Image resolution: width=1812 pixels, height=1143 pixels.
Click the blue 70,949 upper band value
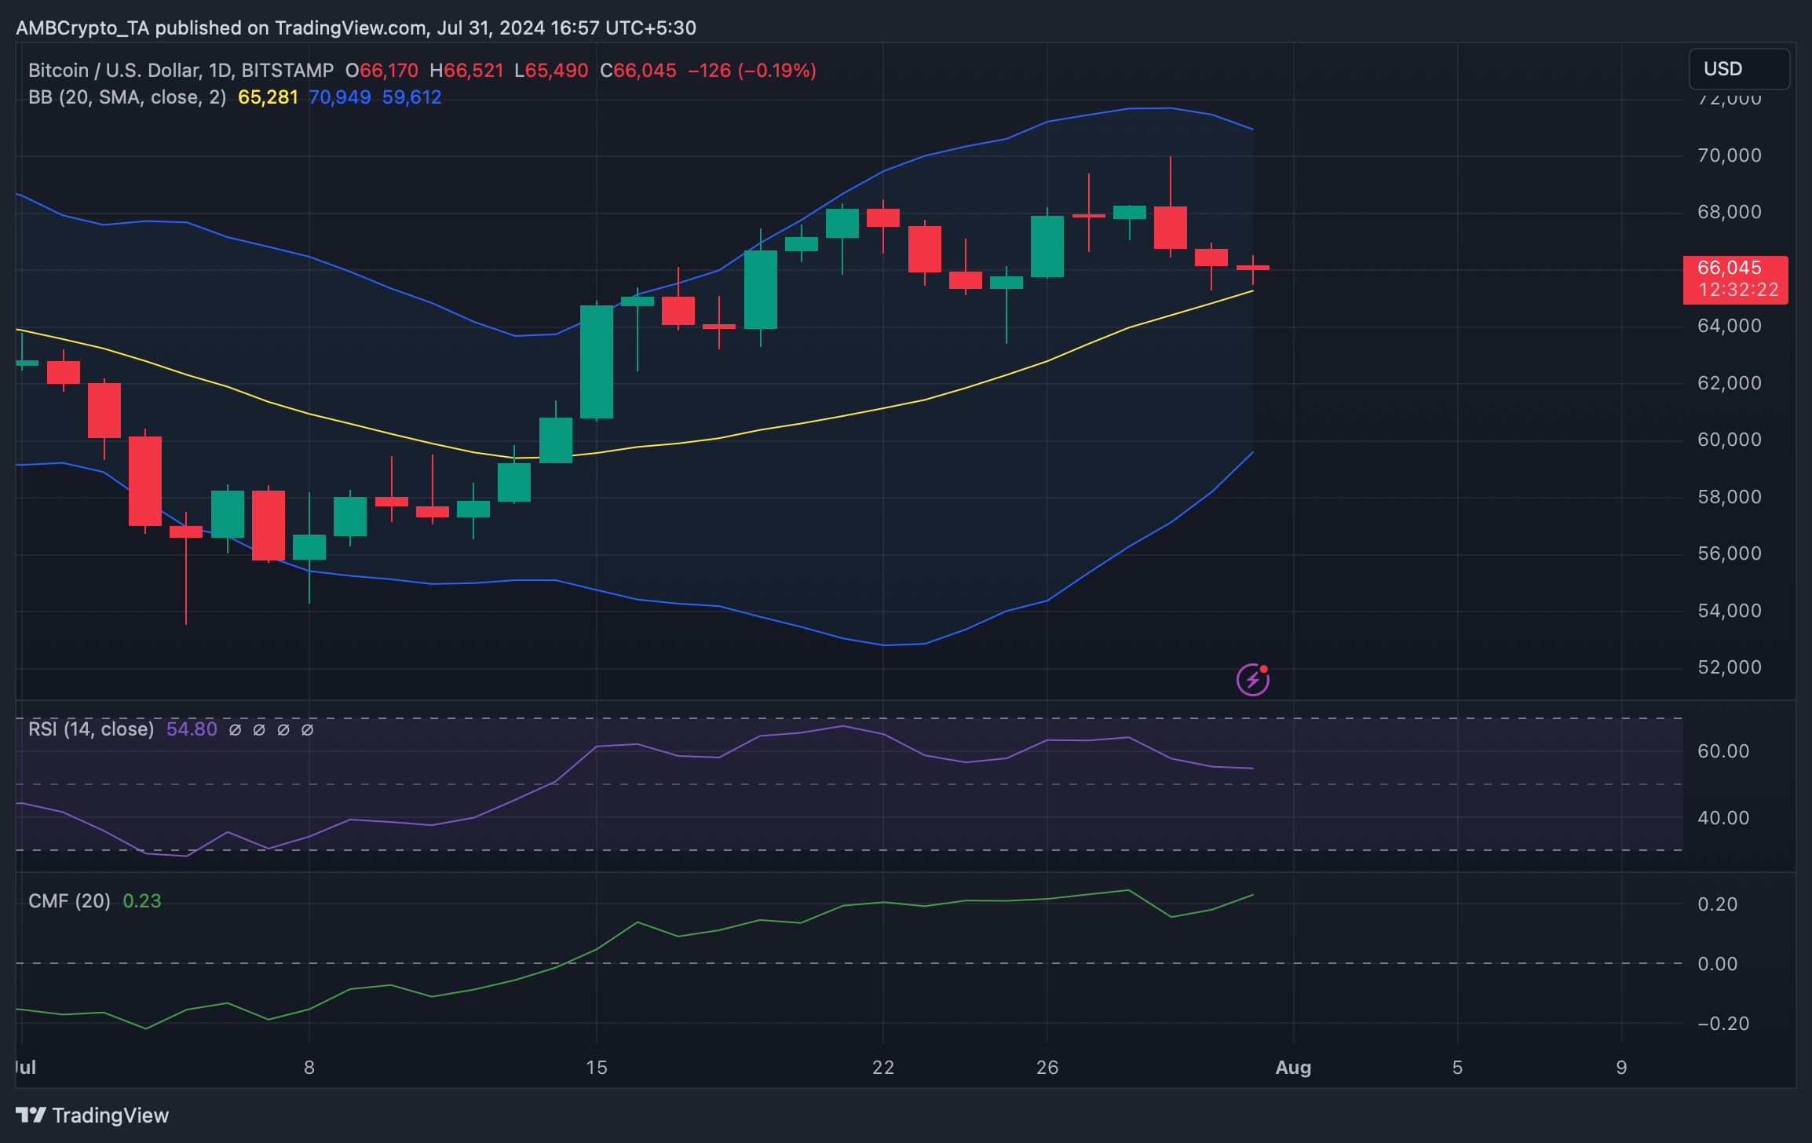pyautogui.click(x=339, y=97)
